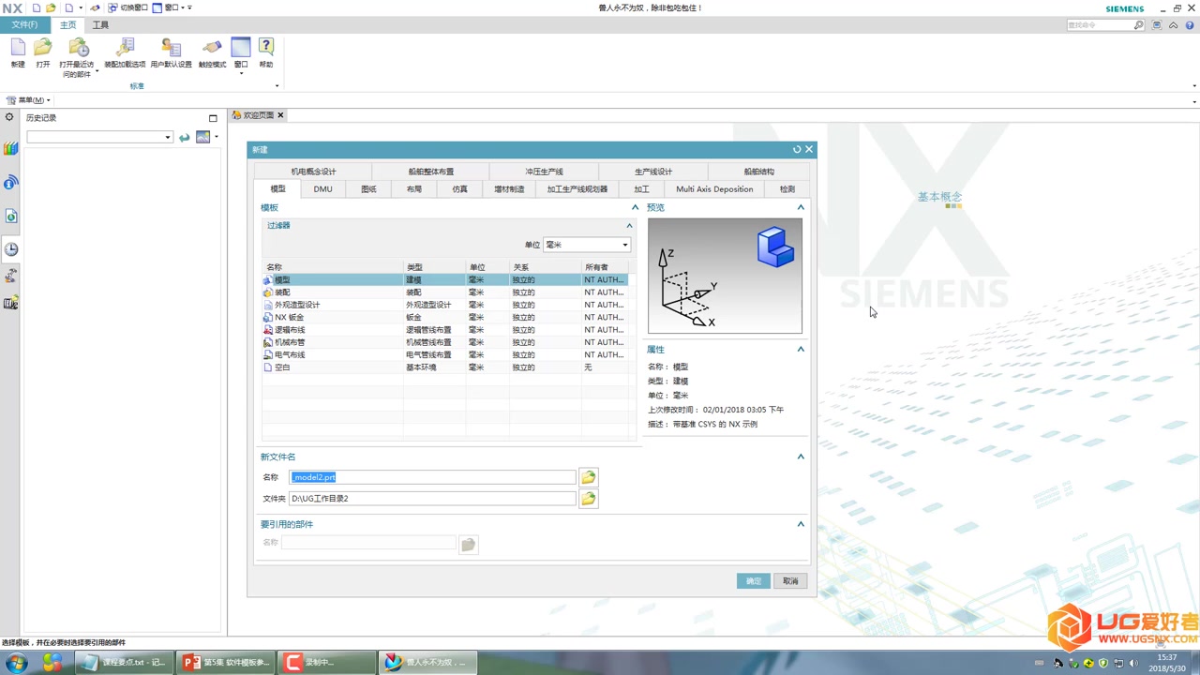Click the history panel back arrow icon
Screen dimensions: 1200x675
[185, 138]
